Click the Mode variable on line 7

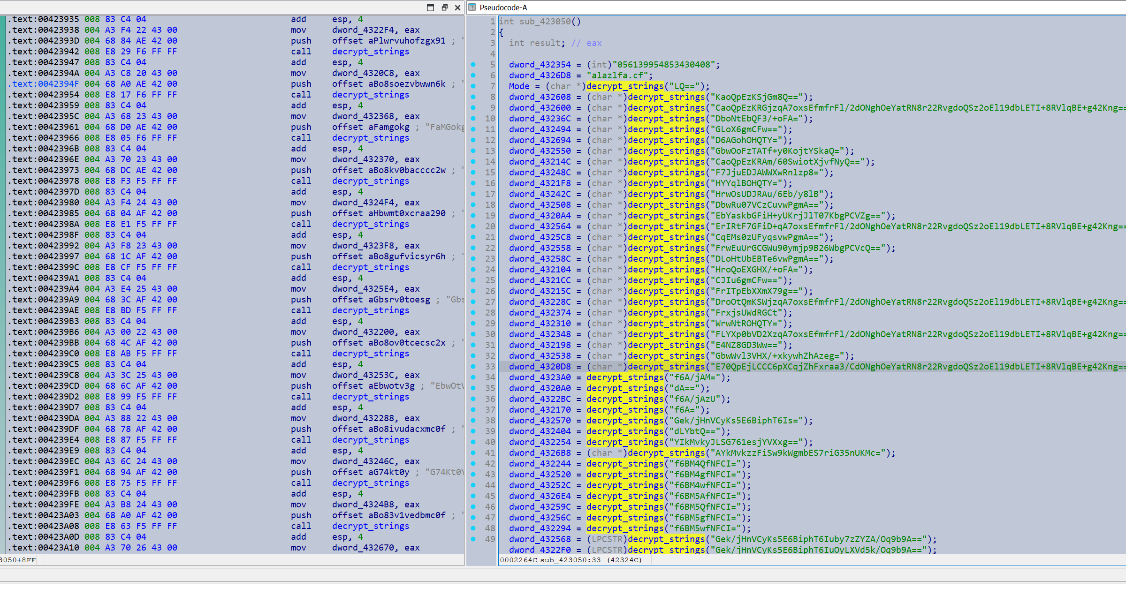tap(519, 86)
